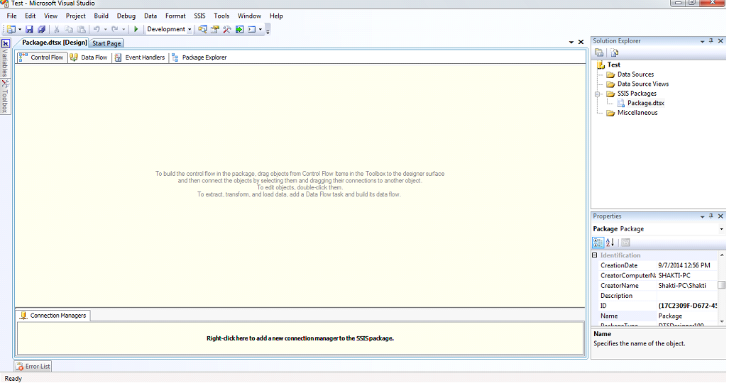Click the Other Windows toolbar icon

tap(251, 29)
